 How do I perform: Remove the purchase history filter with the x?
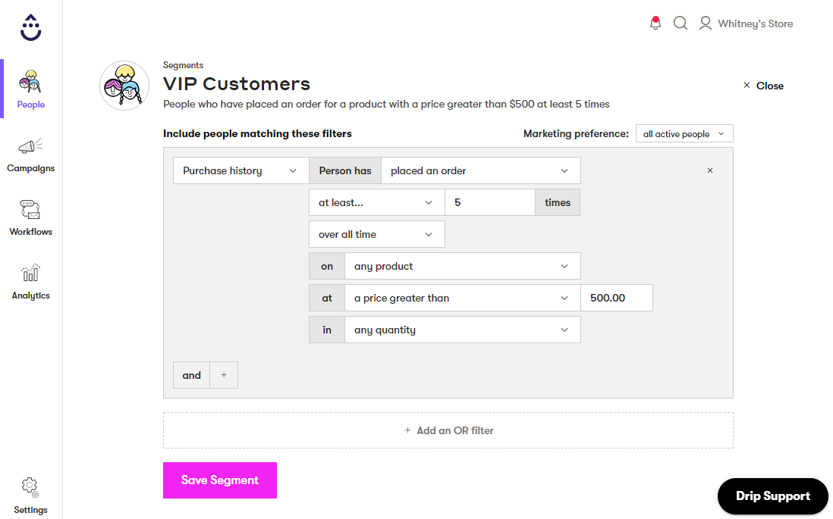[710, 170]
